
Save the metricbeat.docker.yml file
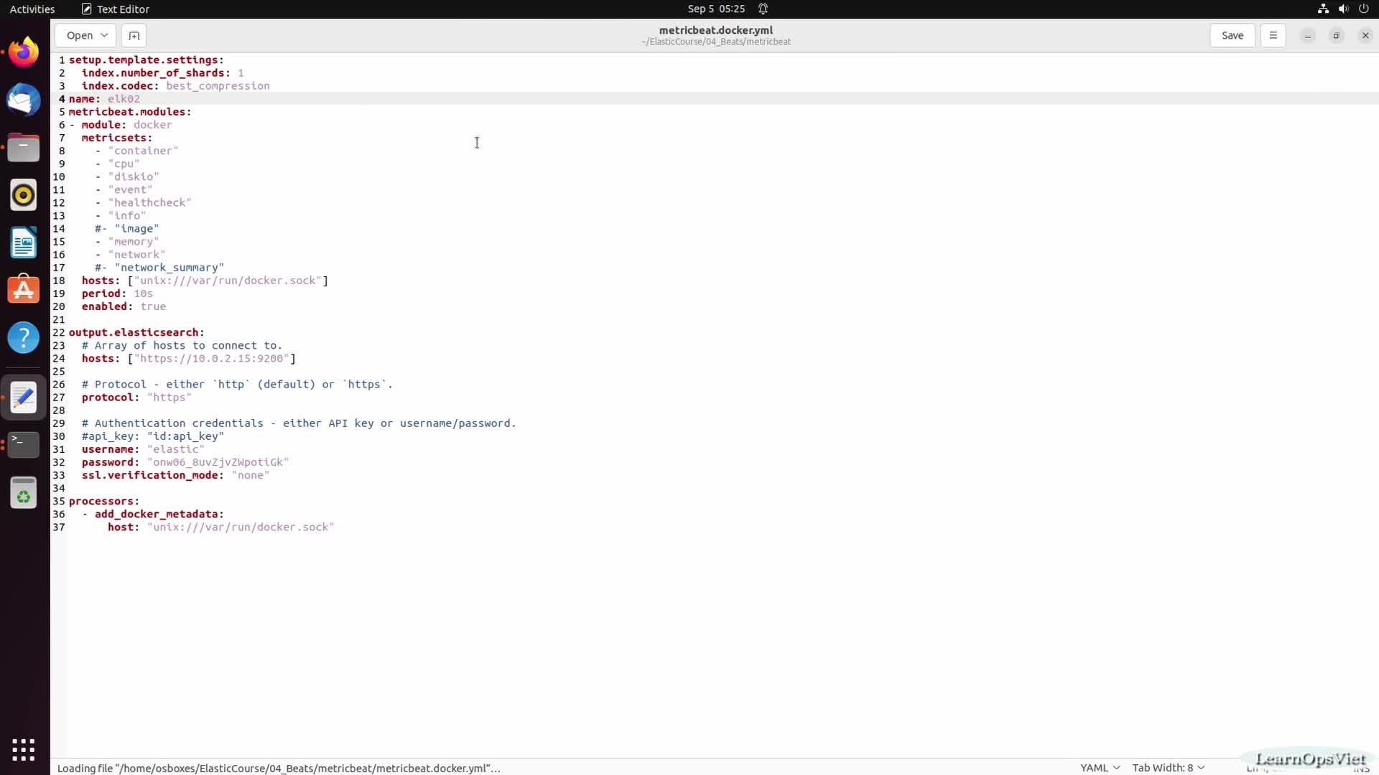click(x=1232, y=35)
